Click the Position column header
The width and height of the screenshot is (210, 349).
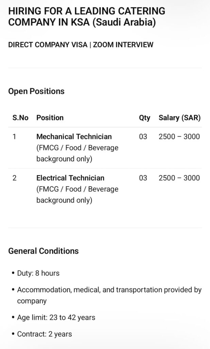pos(50,118)
